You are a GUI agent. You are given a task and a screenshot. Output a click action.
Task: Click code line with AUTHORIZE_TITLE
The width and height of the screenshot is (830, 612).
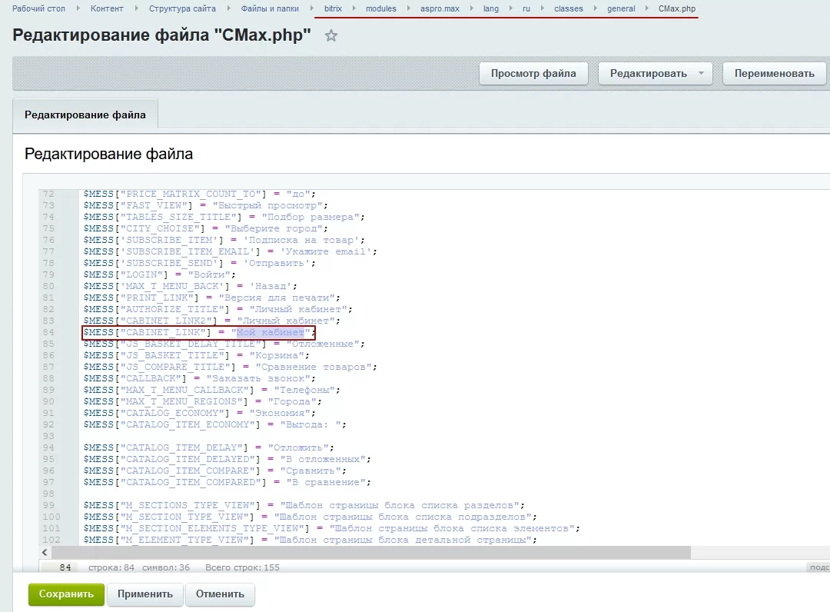click(x=217, y=309)
